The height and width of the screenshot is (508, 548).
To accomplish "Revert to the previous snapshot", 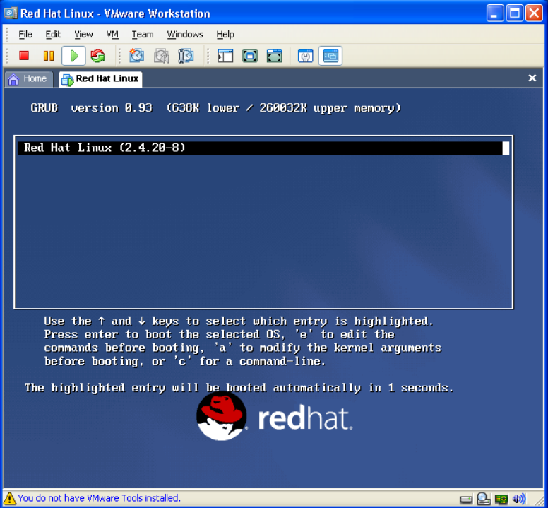I will point(162,56).
